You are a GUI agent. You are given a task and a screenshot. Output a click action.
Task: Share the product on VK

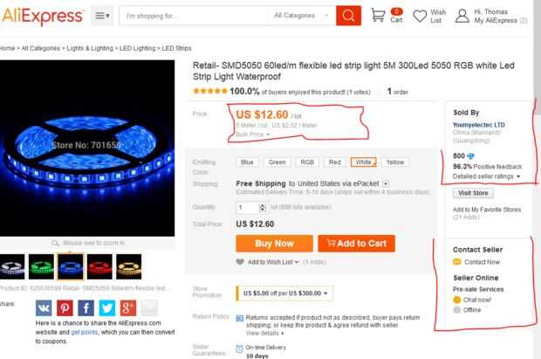[44, 307]
